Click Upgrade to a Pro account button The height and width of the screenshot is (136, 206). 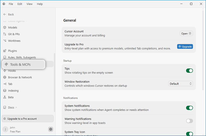point(28,119)
